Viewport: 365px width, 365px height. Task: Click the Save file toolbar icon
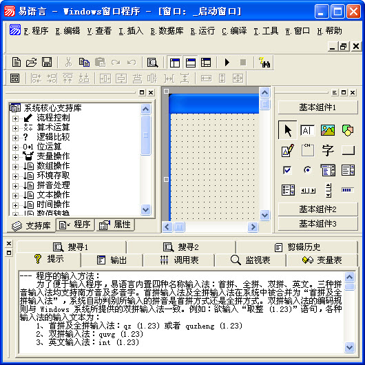[x=47, y=62]
